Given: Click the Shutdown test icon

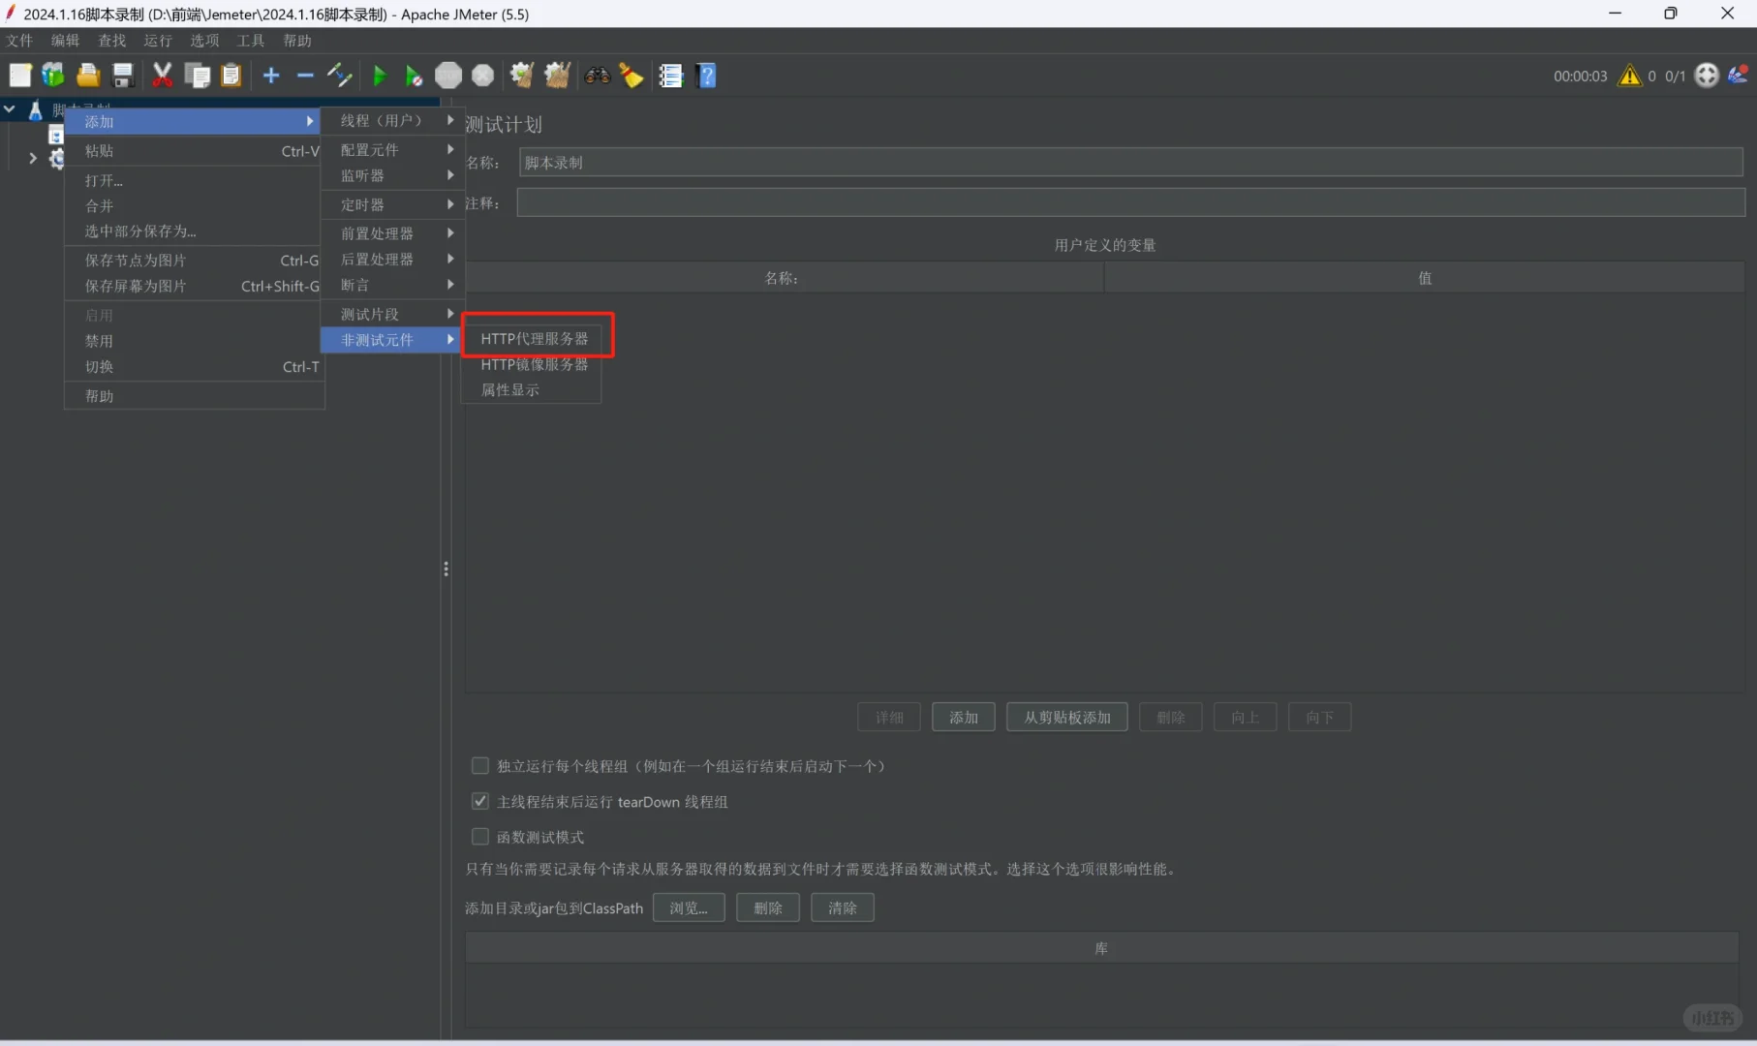Looking at the screenshot, I should pyautogui.click(x=482, y=76).
